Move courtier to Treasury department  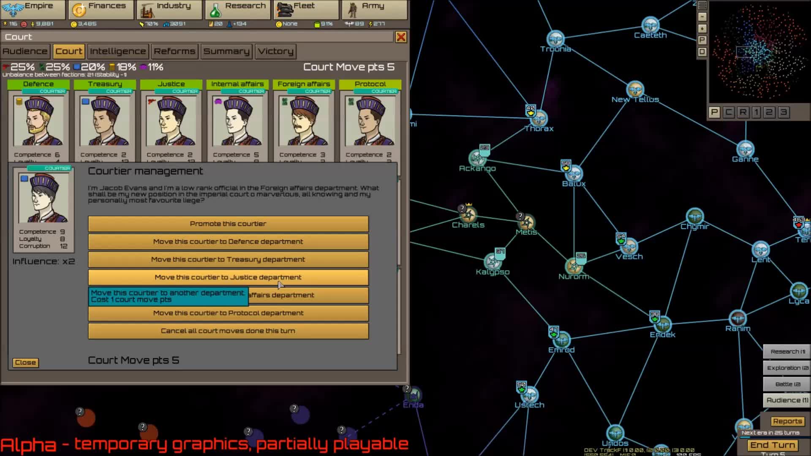pyautogui.click(x=228, y=259)
